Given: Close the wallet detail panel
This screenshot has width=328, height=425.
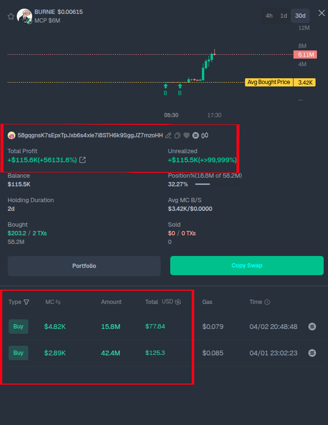Looking at the screenshot, I should (321, 13).
